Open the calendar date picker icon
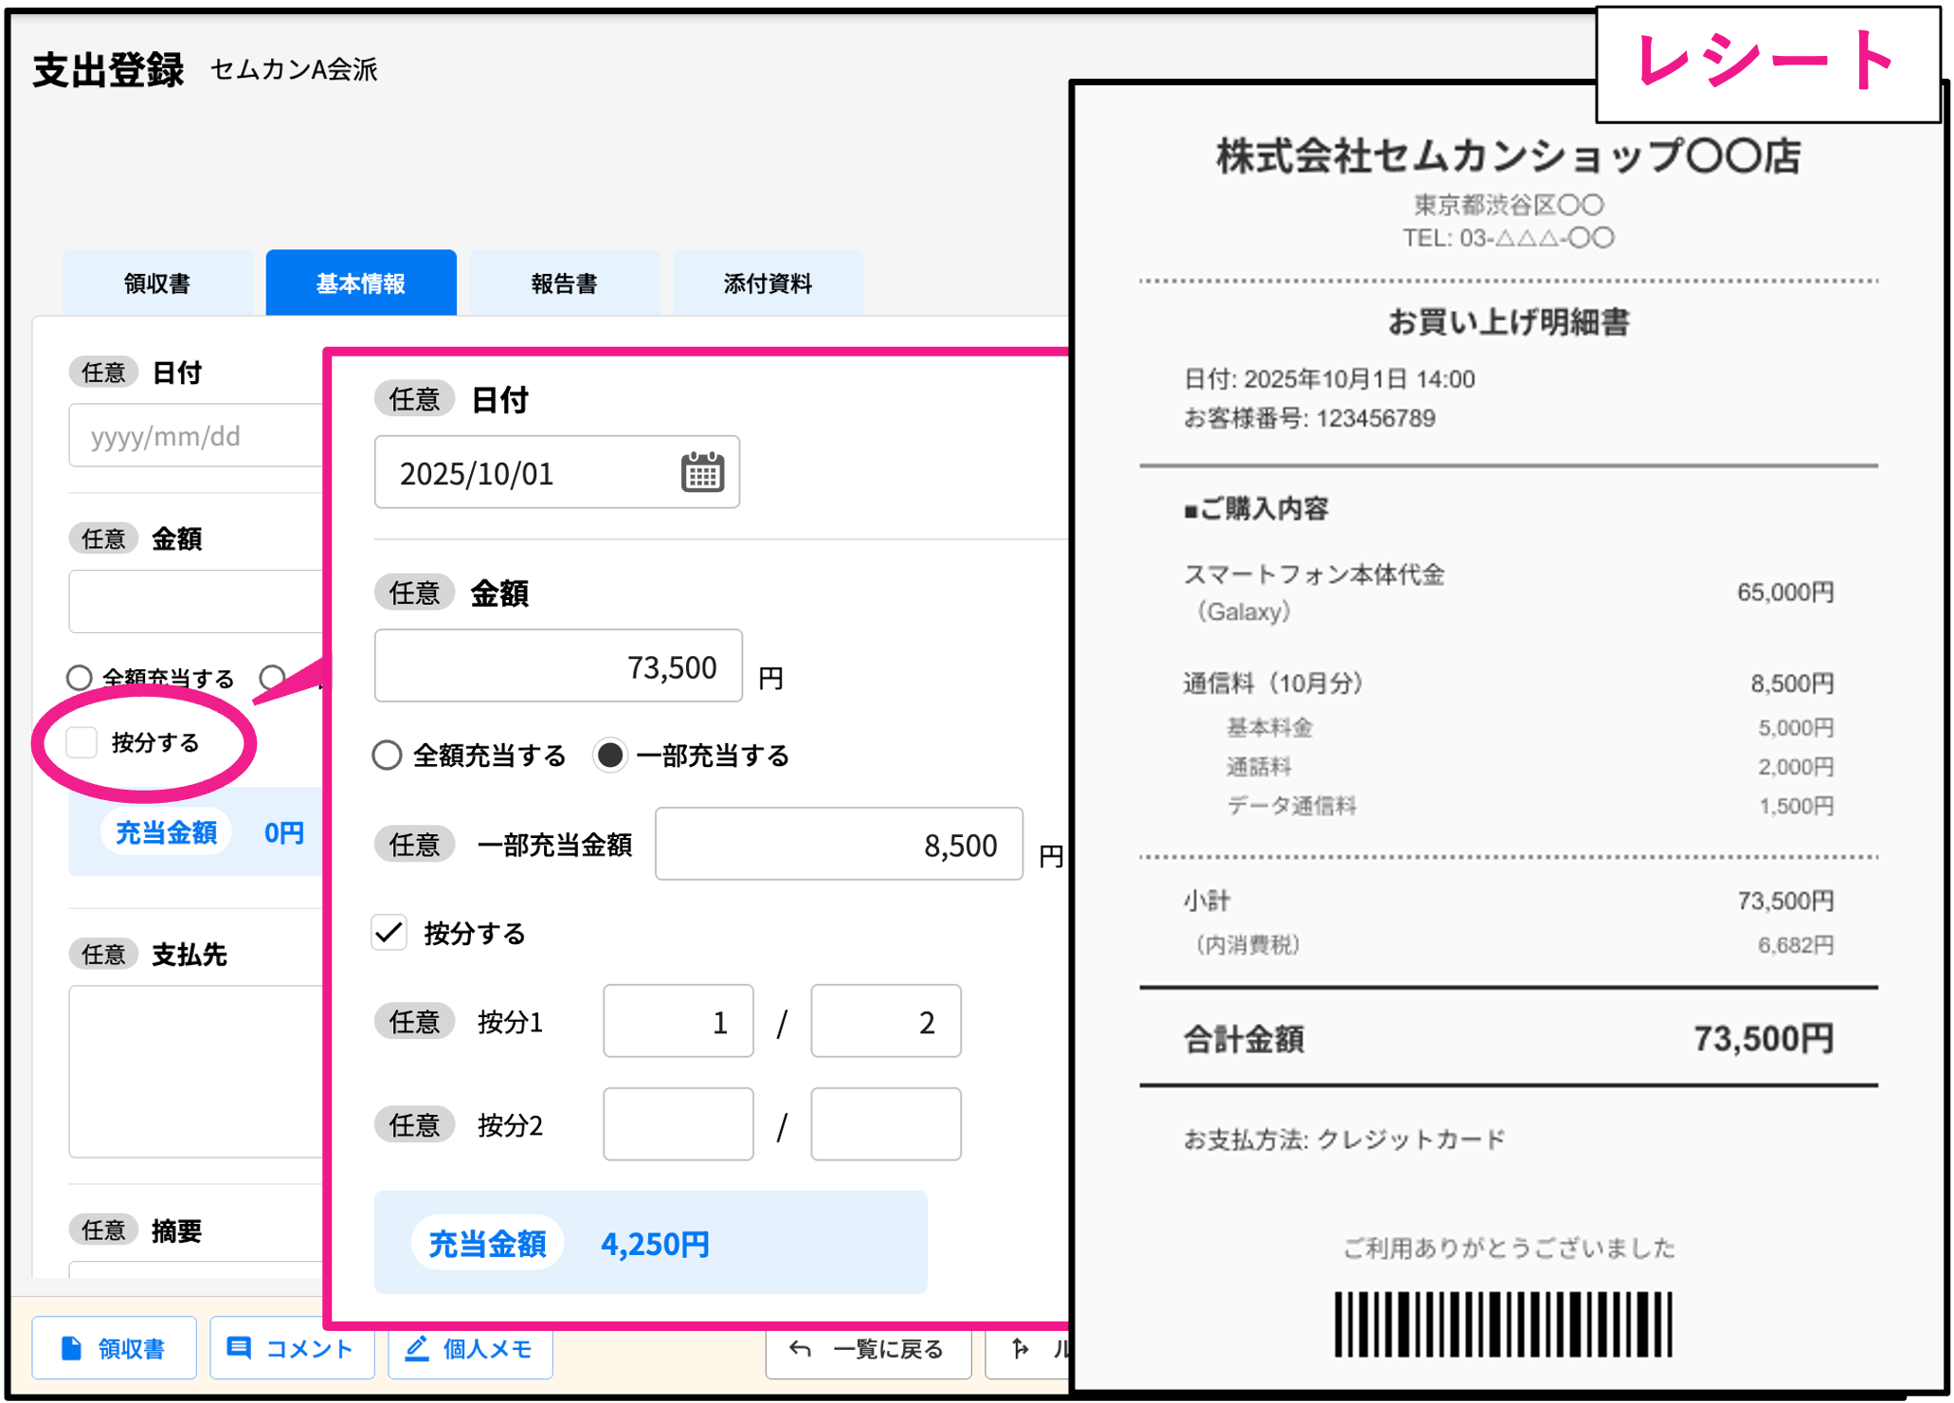 (702, 472)
